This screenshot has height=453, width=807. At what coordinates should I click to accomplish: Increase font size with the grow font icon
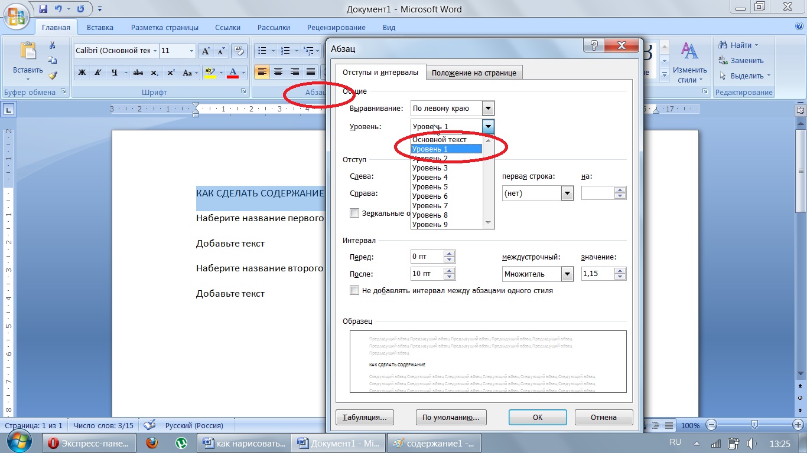[206, 51]
